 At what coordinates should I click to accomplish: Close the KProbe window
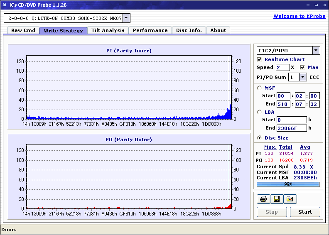pos(324,5)
